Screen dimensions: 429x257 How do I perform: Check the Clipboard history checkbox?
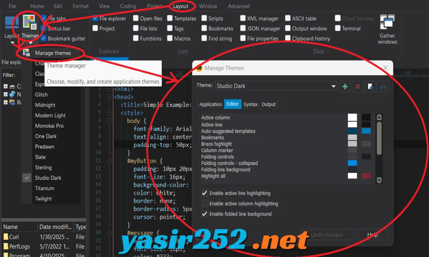tap(288, 38)
